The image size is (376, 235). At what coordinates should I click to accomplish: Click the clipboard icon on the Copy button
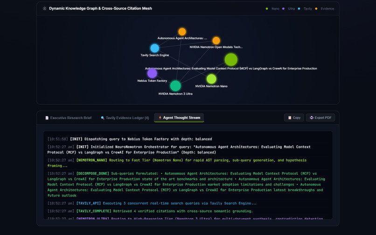click(x=290, y=118)
